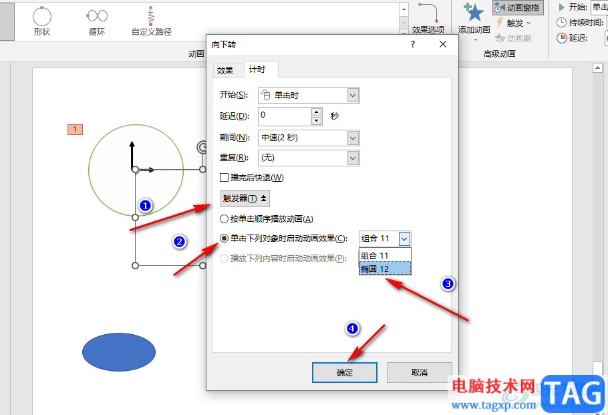Click the 开始 box in the ribbon
The image size is (608, 415).
point(599,7)
